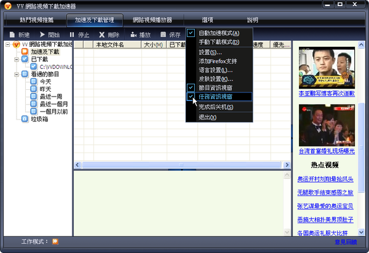
Task: Open the 台湾首富婚礼 video thumbnail
Action: point(327,126)
